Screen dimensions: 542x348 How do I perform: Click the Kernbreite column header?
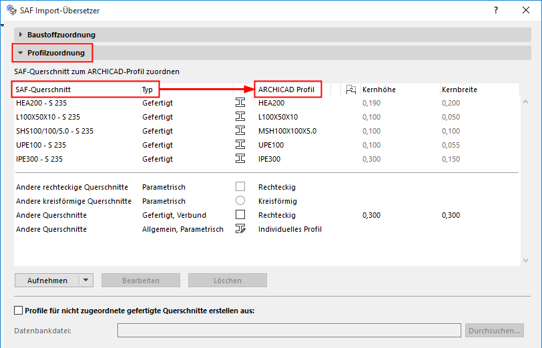tap(480, 90)
